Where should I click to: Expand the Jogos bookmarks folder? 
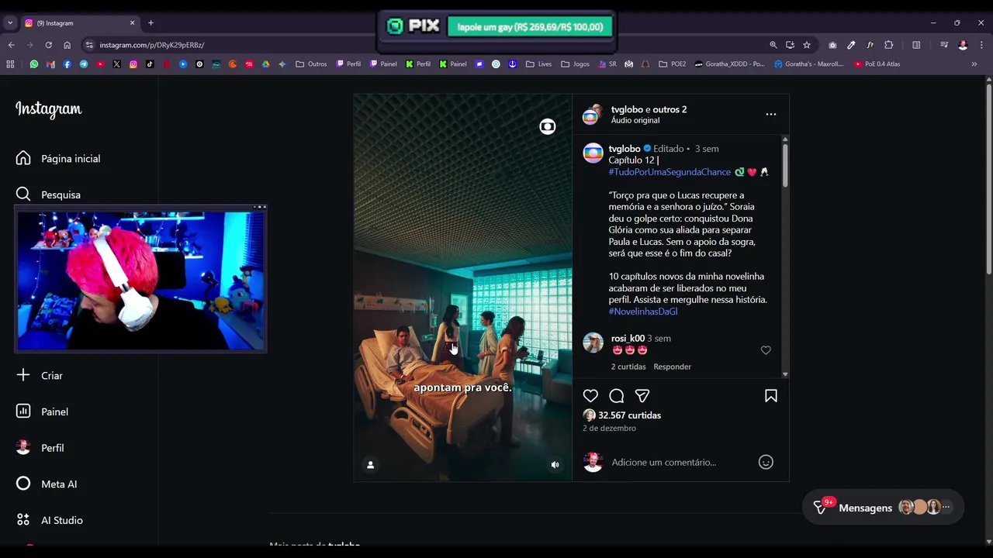[575, 64]
